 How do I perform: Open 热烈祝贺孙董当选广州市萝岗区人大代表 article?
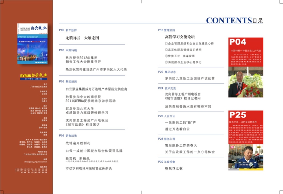point(96,70)
